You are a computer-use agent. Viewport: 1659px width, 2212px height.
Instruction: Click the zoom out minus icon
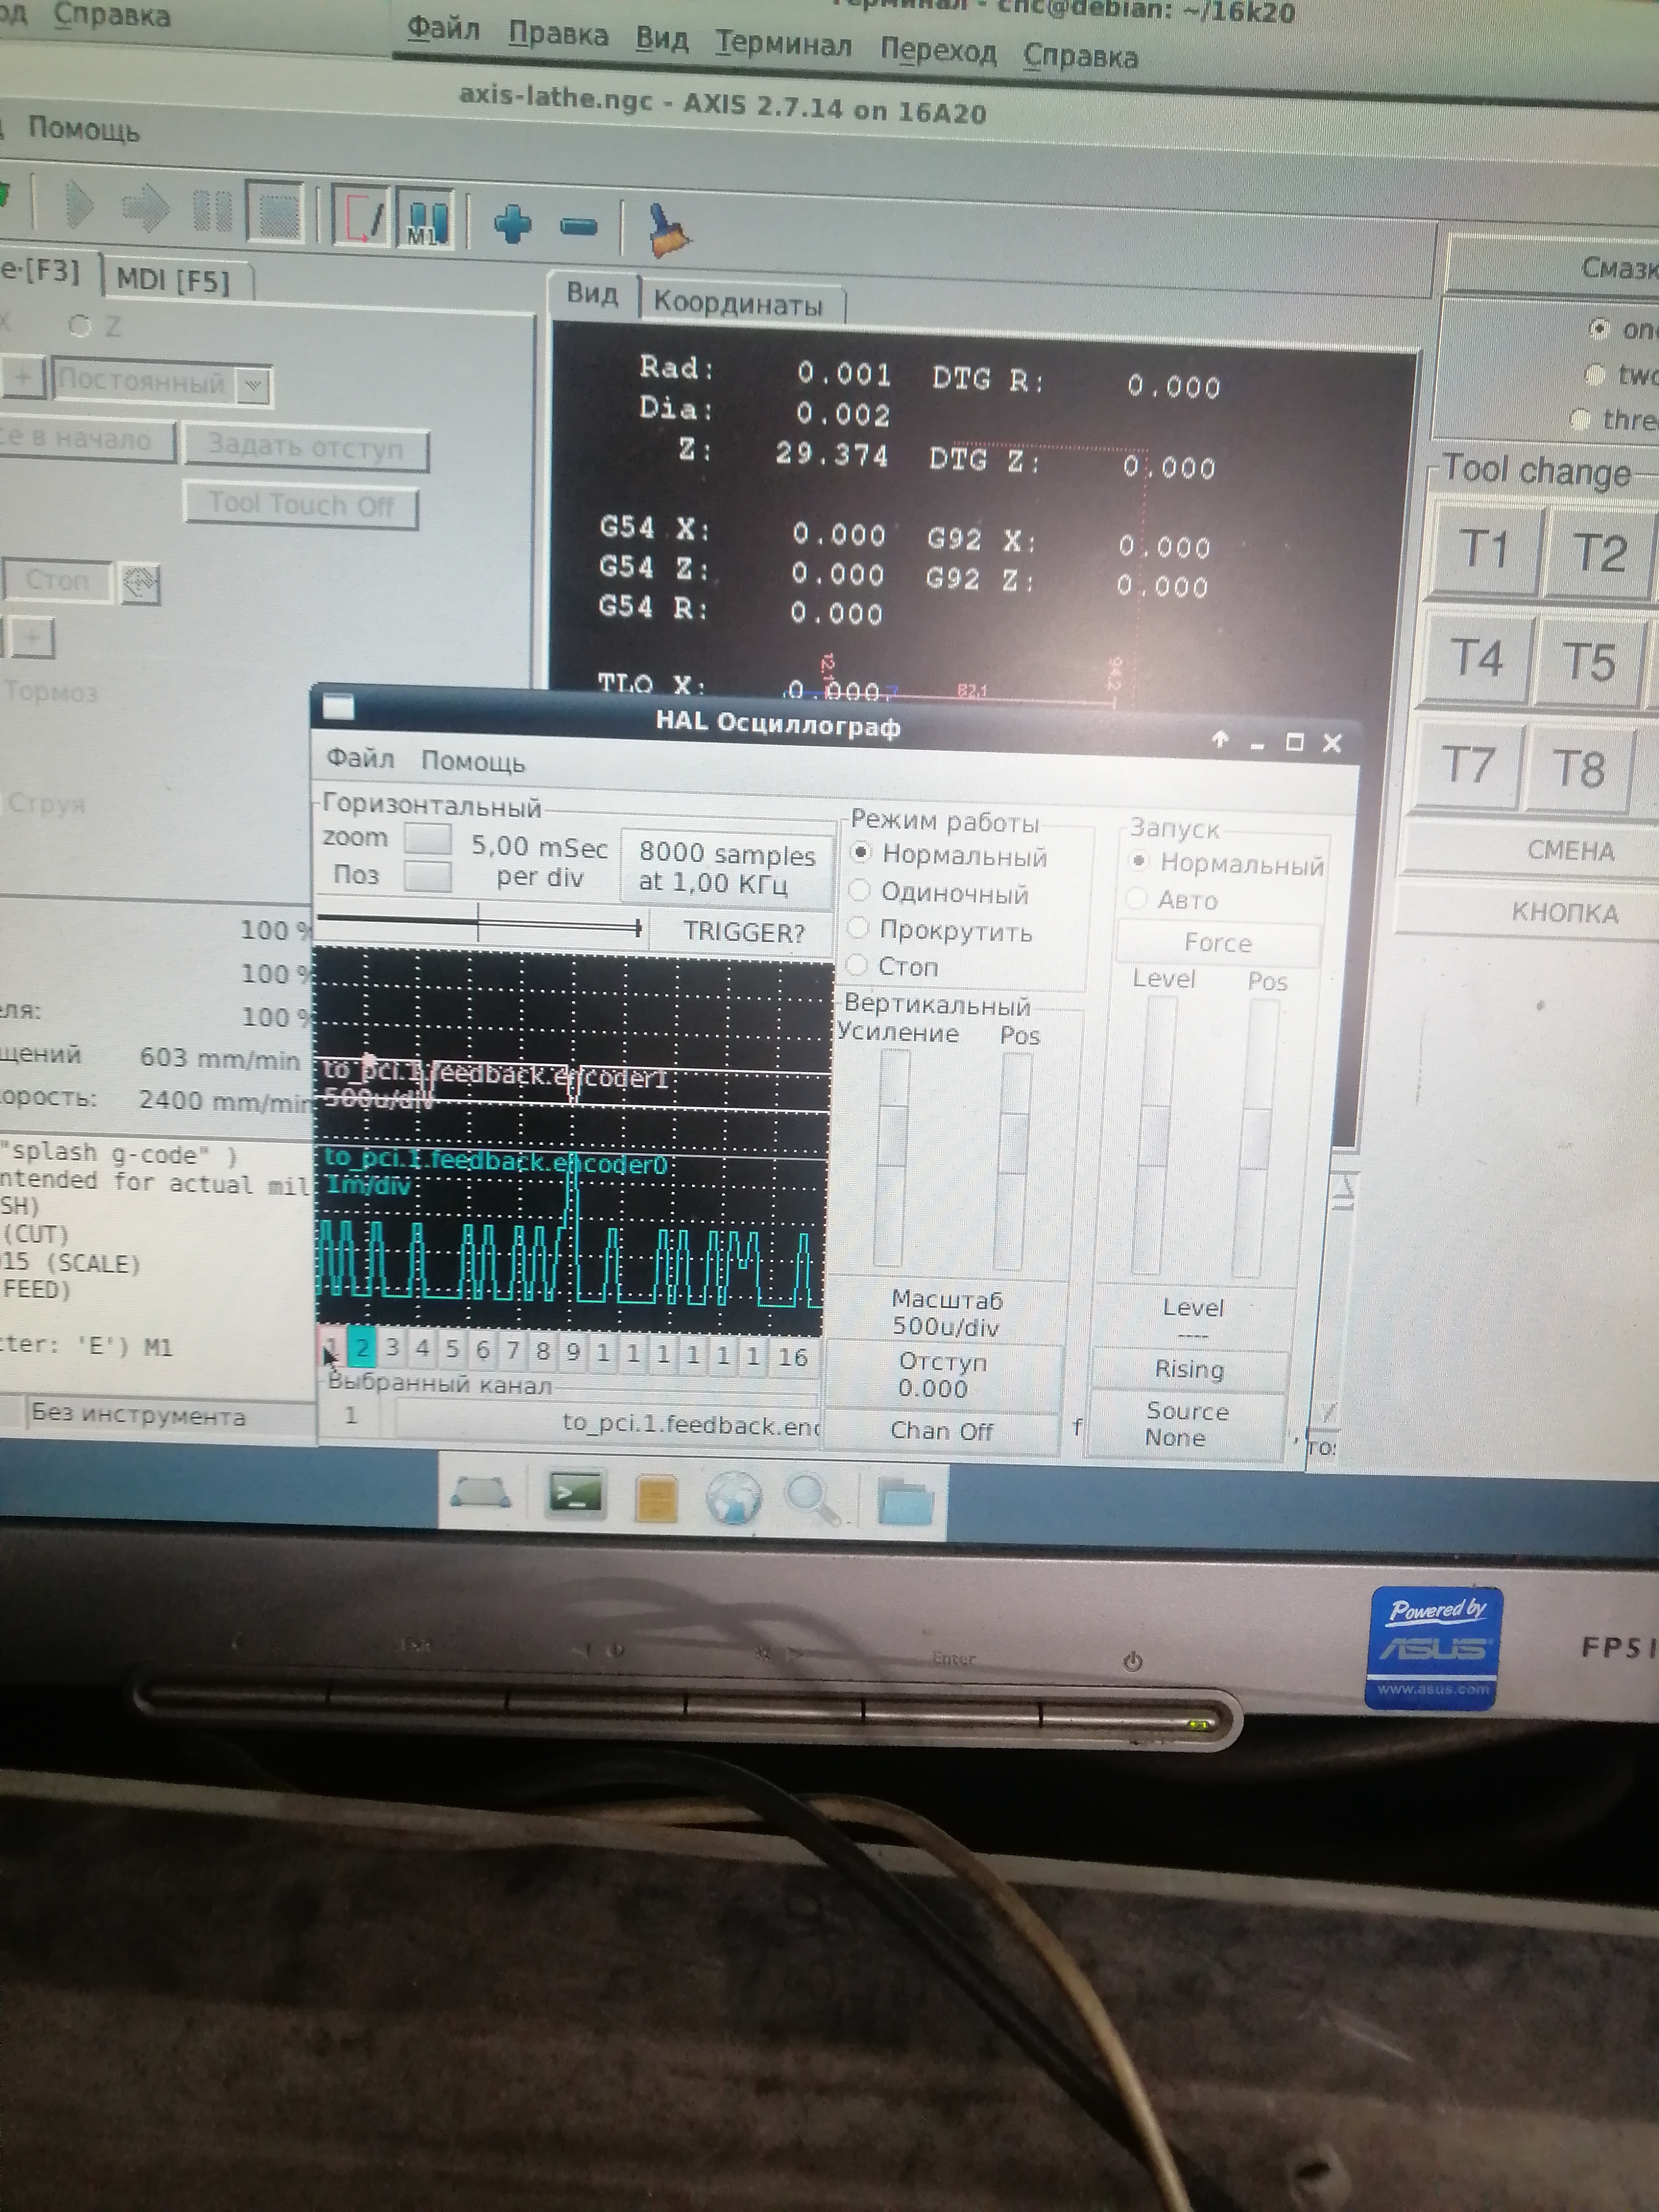coord(578,227)
